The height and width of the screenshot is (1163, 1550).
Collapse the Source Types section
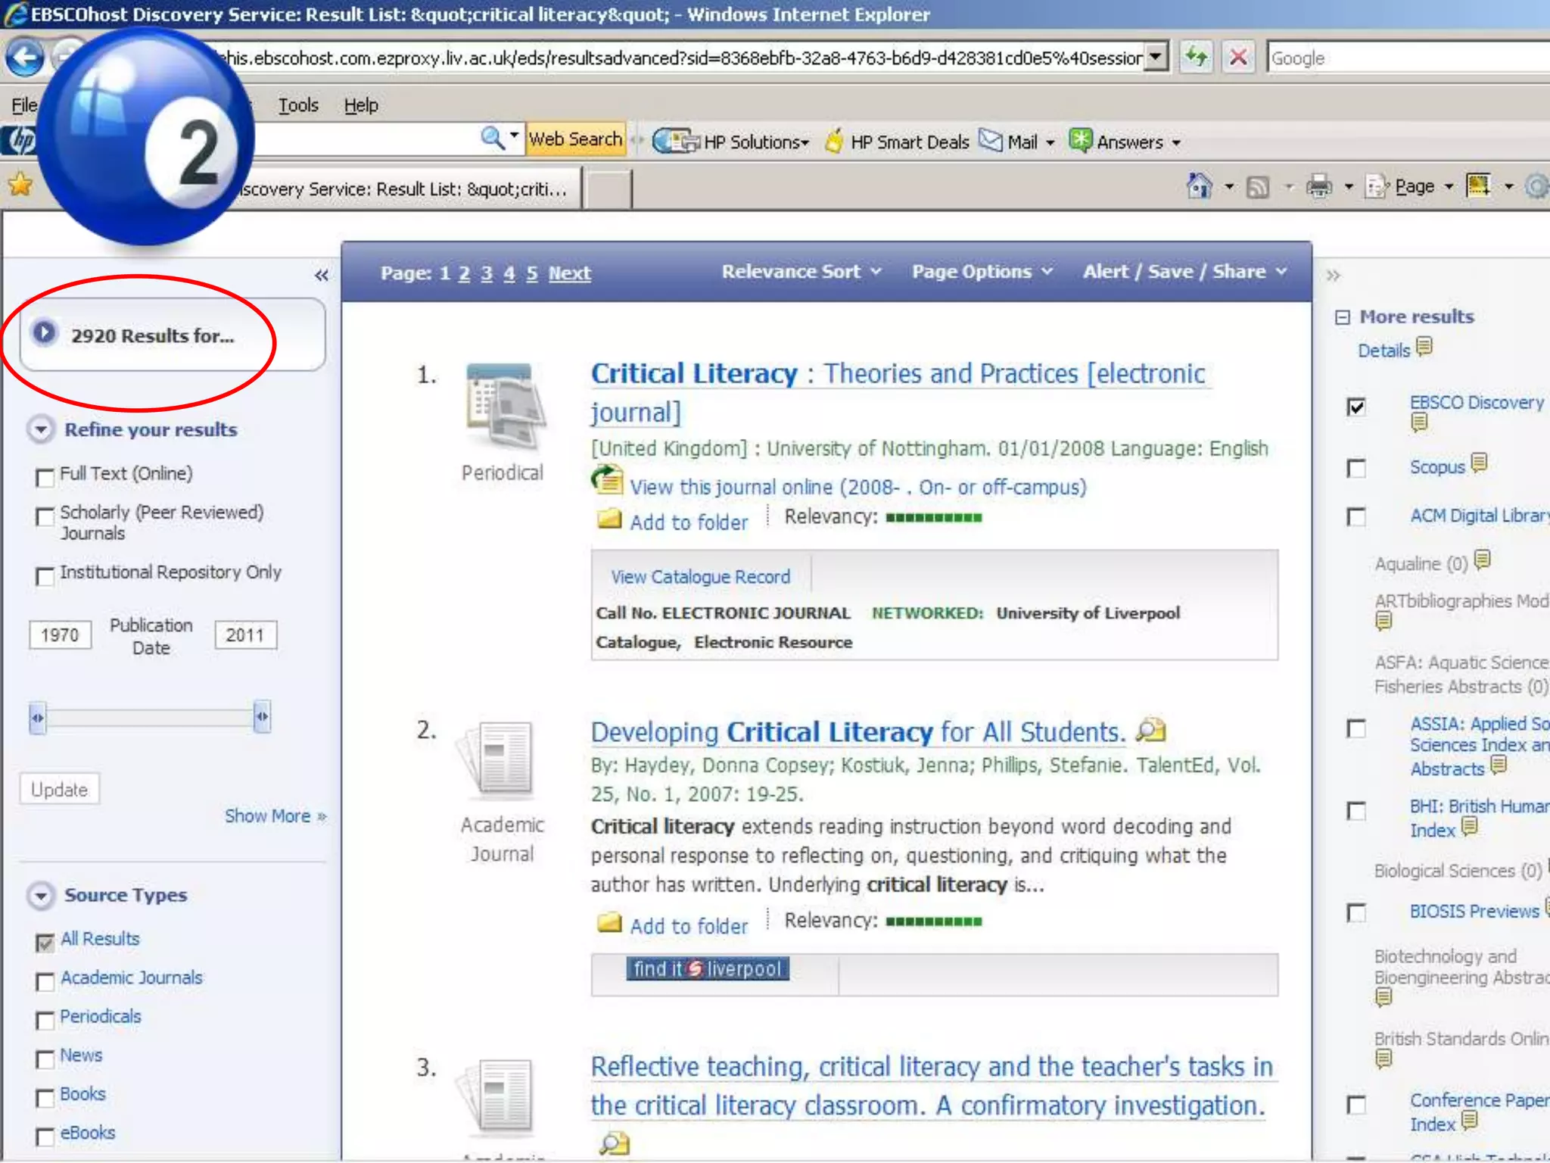[x=41, y=896]
